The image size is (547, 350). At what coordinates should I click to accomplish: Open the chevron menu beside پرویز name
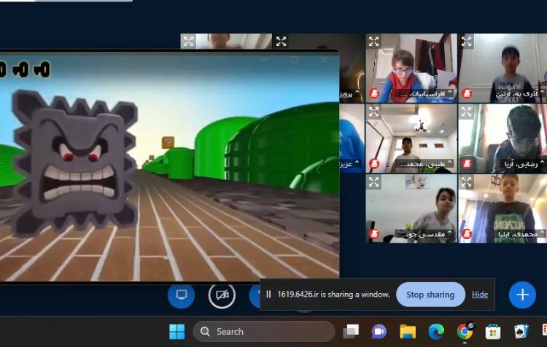[357, 93]
